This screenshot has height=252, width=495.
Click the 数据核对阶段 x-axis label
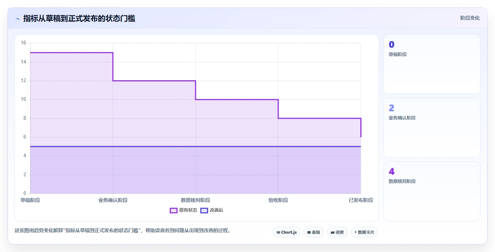coord(195,200)
